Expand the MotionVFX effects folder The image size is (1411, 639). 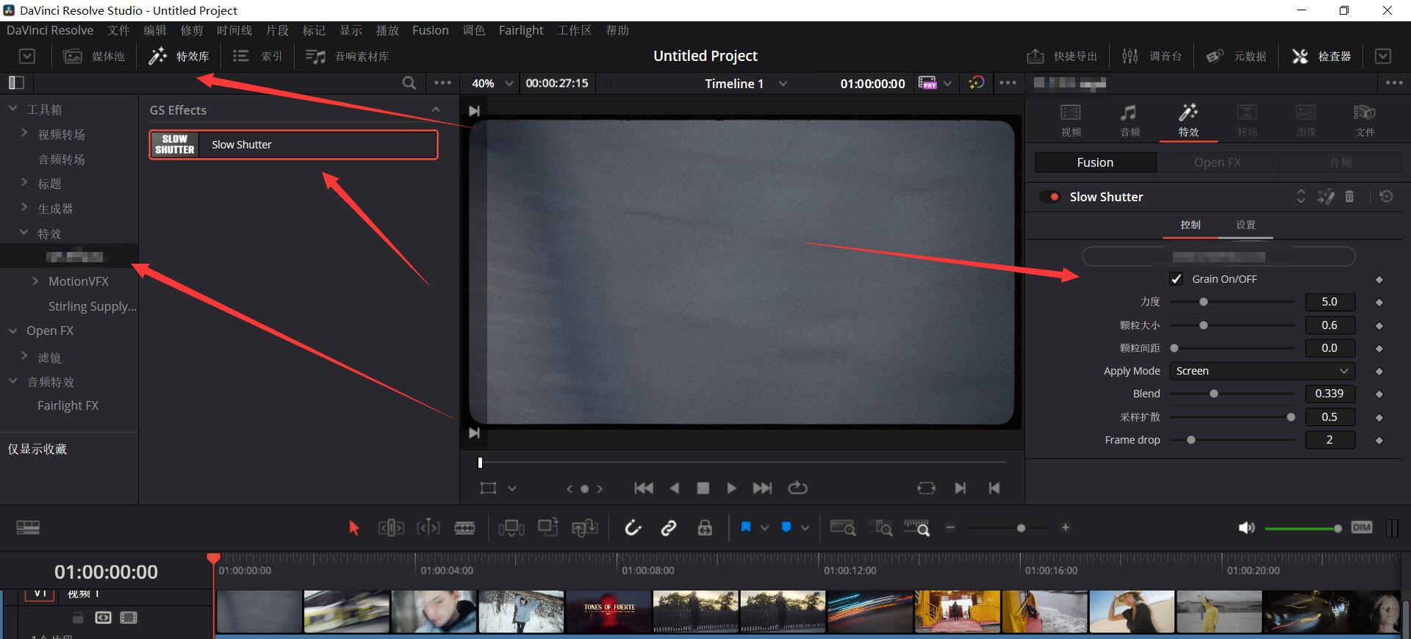pos(35,281)
